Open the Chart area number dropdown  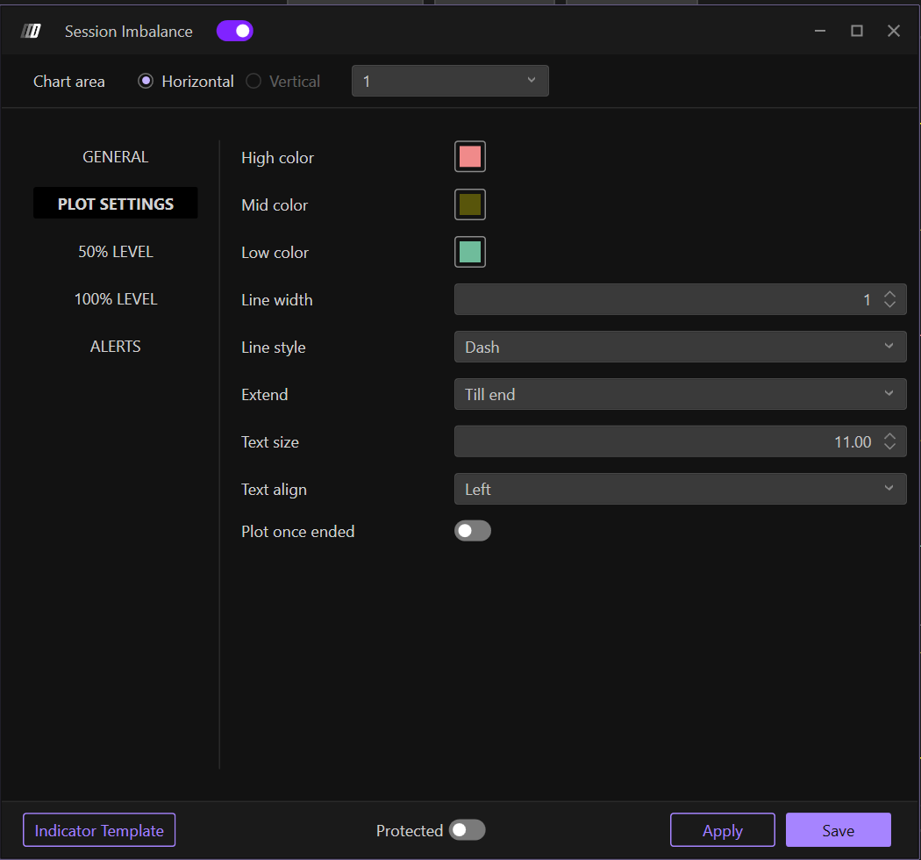[450, 82]
